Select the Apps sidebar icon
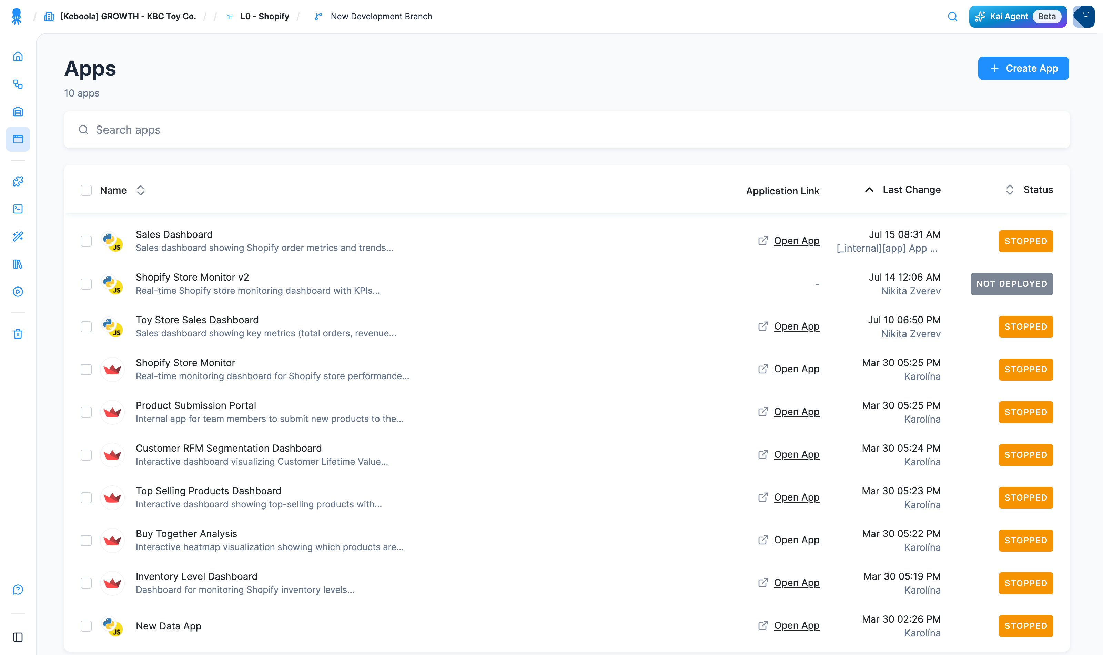1103x655 pixels. click(x=18, y=140)
